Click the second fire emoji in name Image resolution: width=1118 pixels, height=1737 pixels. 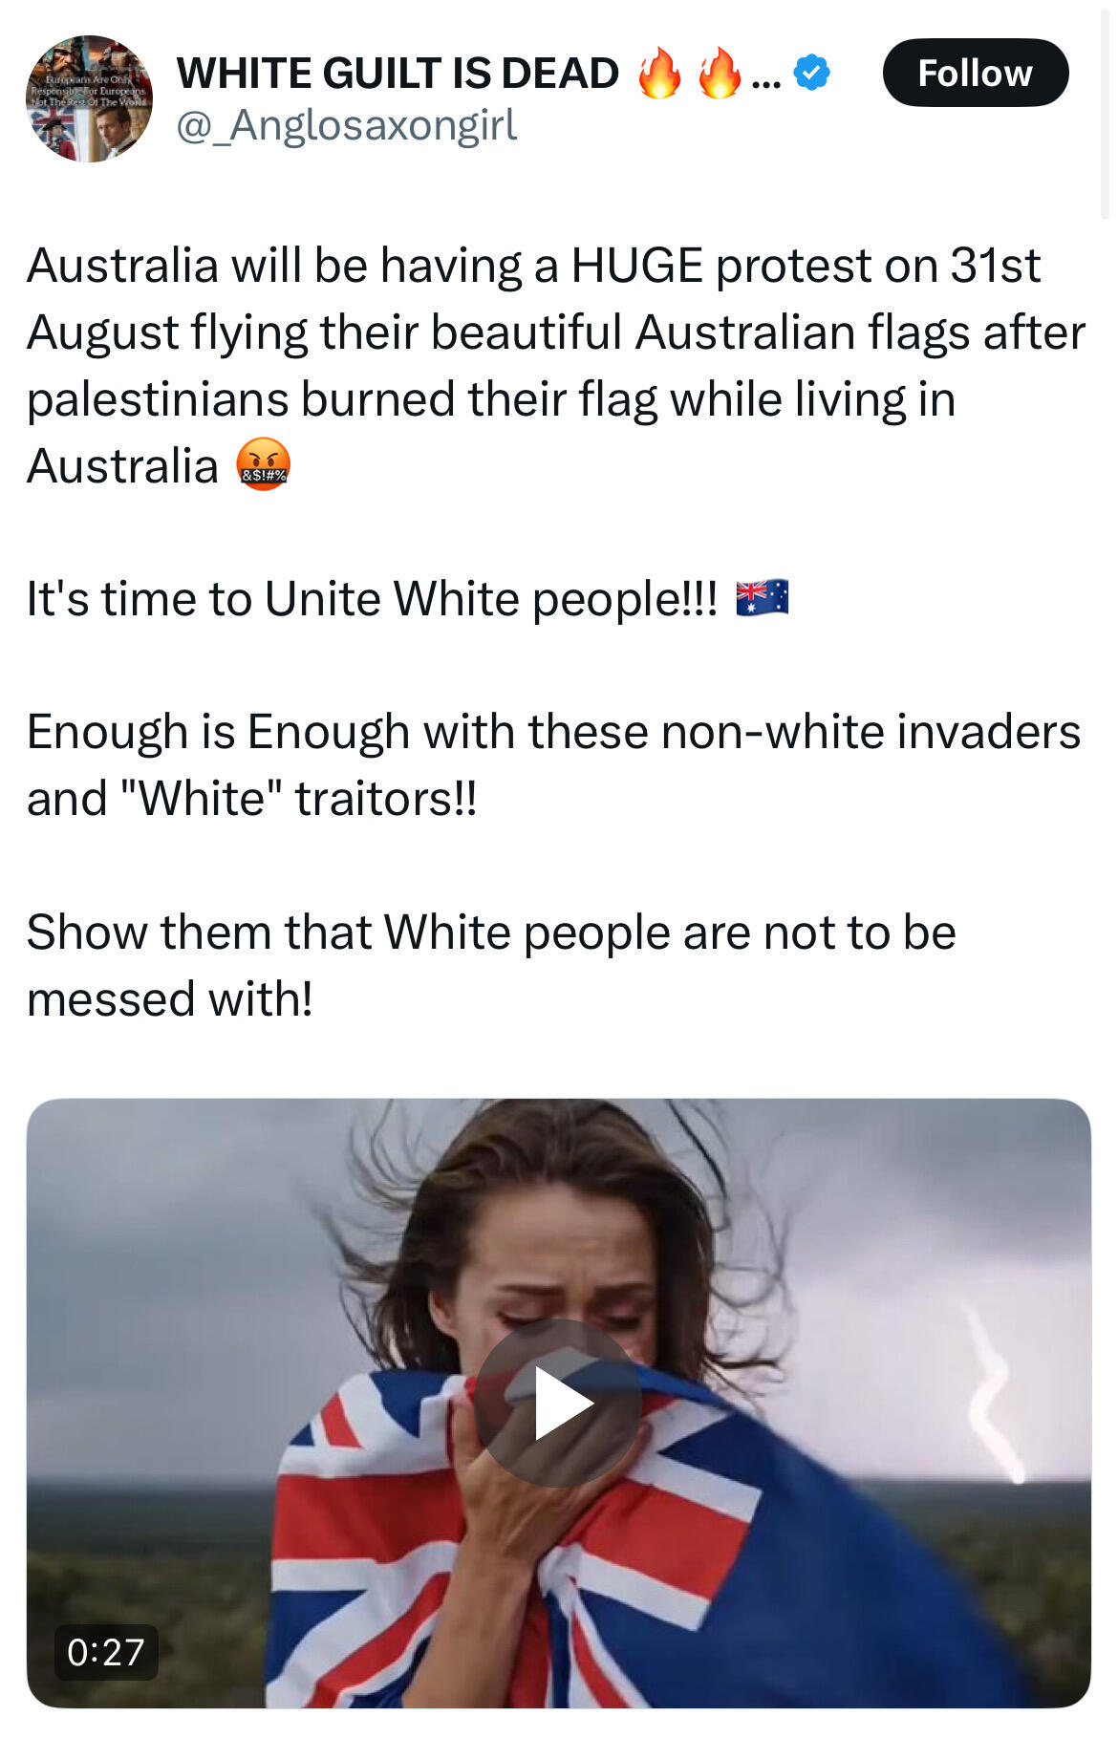720,73
